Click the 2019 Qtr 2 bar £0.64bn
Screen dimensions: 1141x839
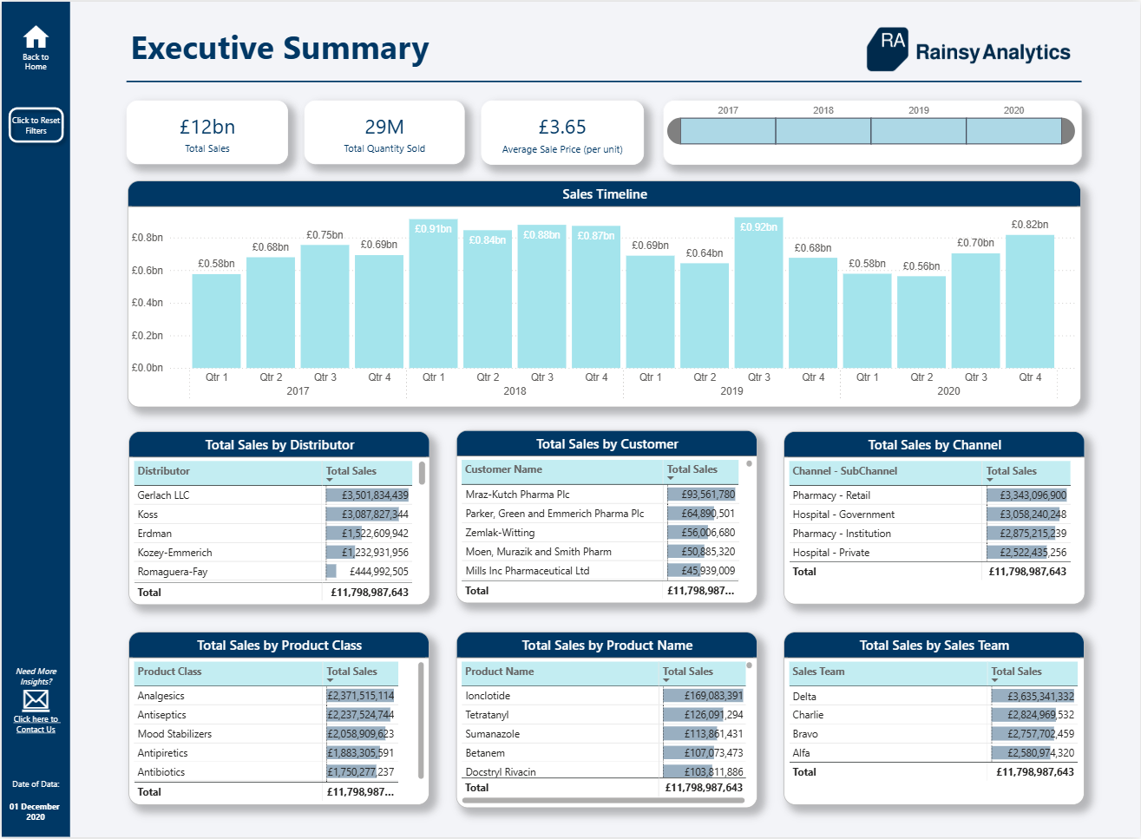coord(705,315)
